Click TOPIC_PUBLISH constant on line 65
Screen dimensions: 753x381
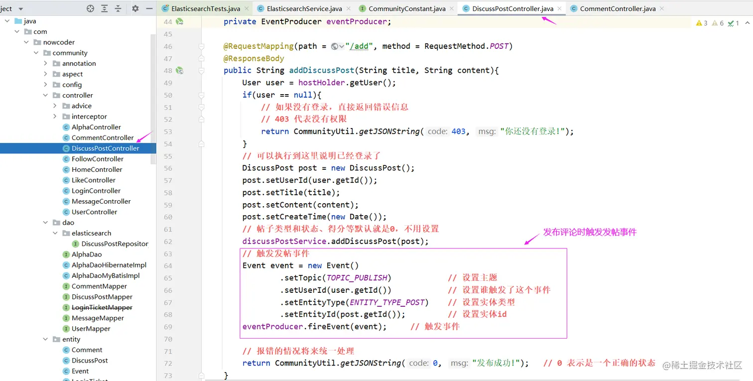coord(357,278)
